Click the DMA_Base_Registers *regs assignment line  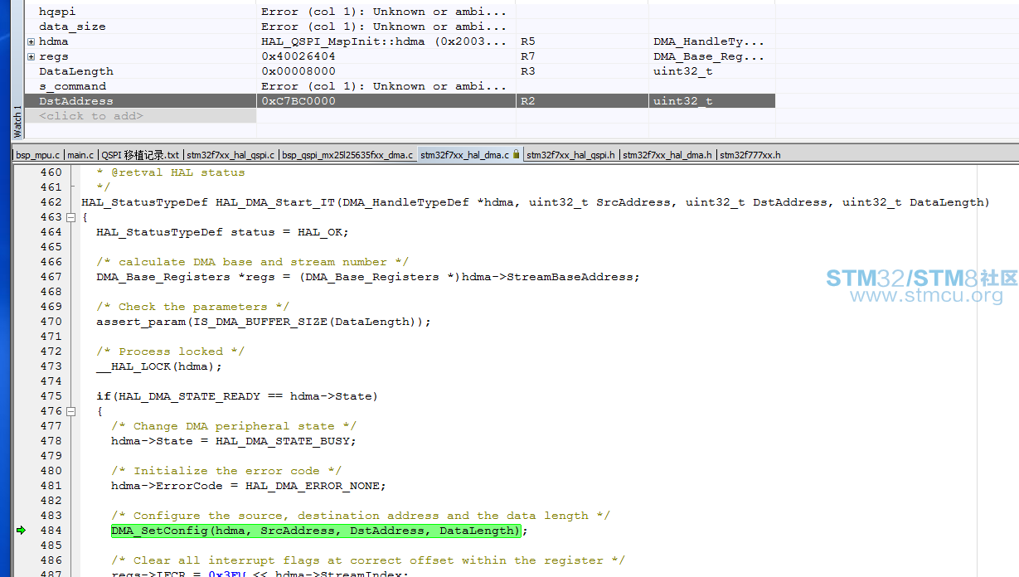coord(368,277)
